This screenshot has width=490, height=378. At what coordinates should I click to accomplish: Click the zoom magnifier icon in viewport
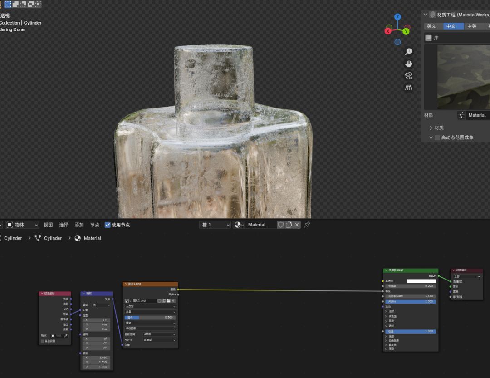[x=408, y=52]
